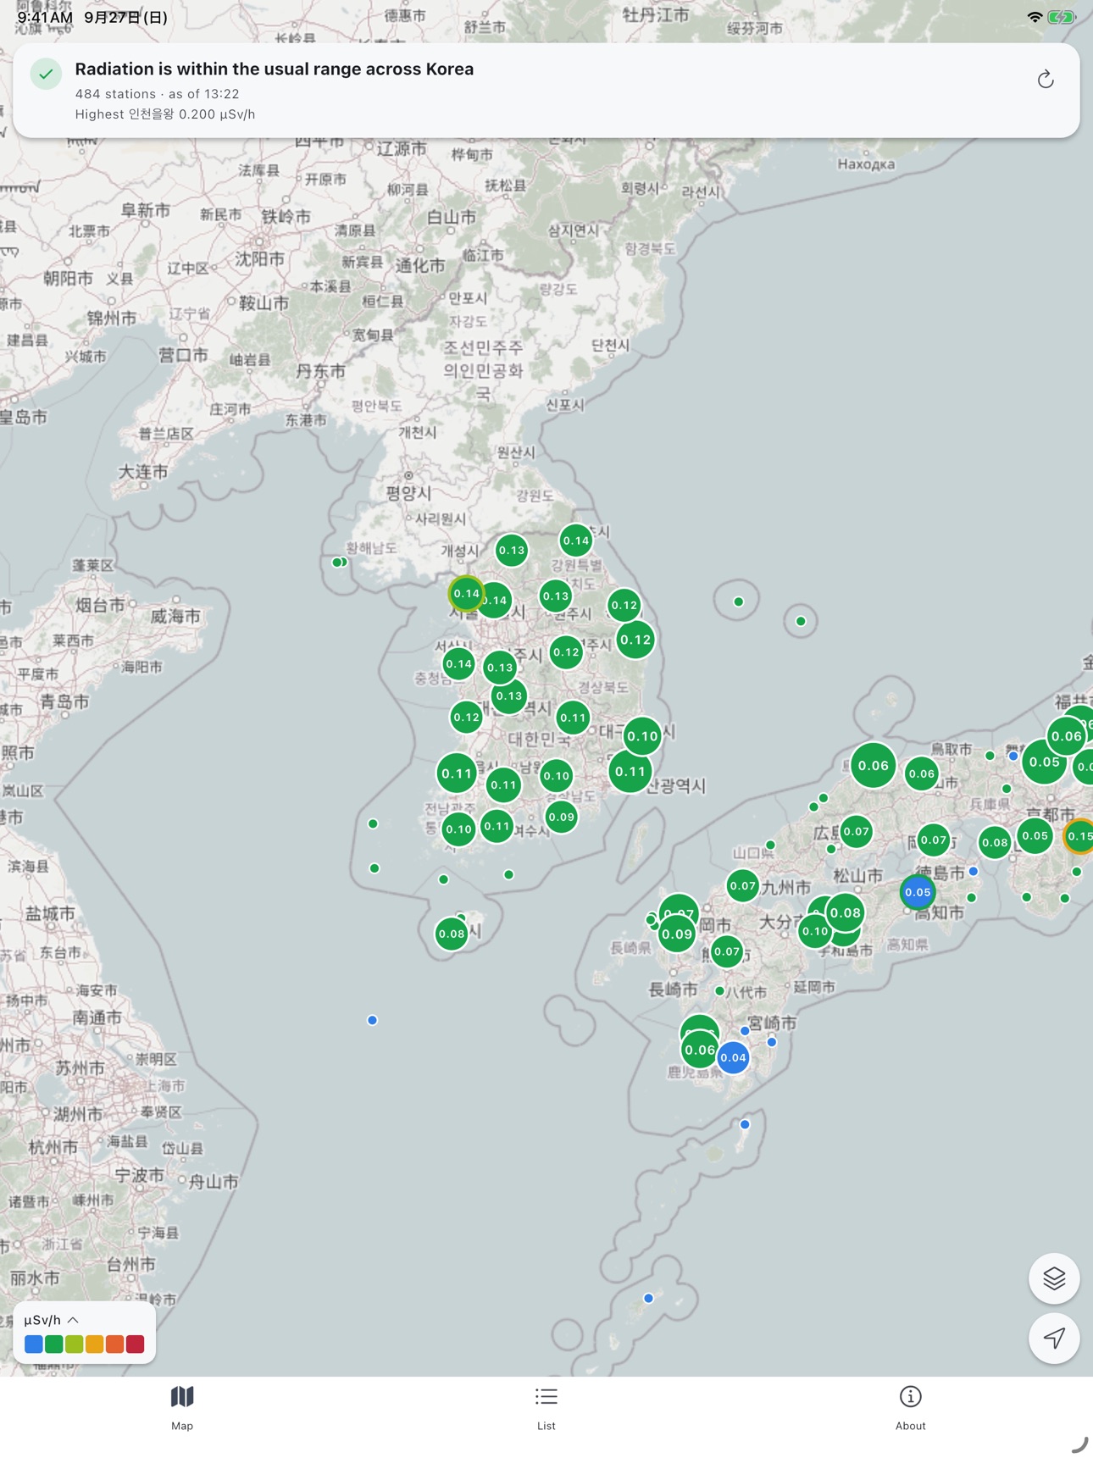Select the 0.08 marker above 大分
This screenshot has height=1458, width=1093.
click(x=846, y=912)
